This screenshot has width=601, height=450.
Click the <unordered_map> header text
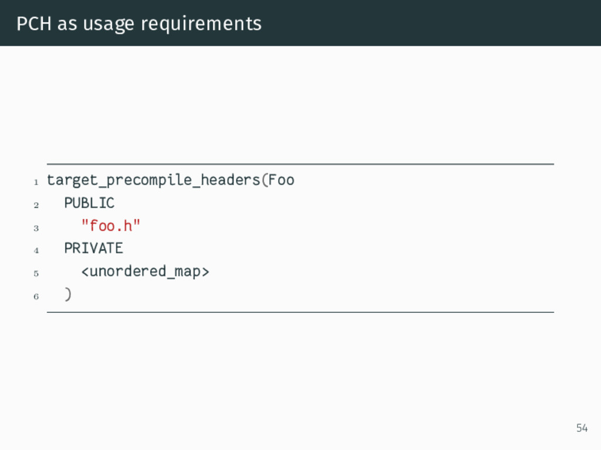[x=146, y=271]
